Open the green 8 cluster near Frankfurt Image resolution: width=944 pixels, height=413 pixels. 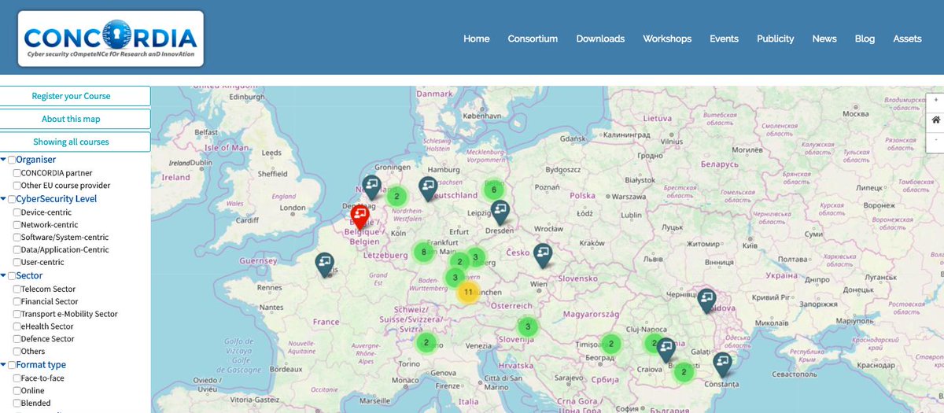424,253
